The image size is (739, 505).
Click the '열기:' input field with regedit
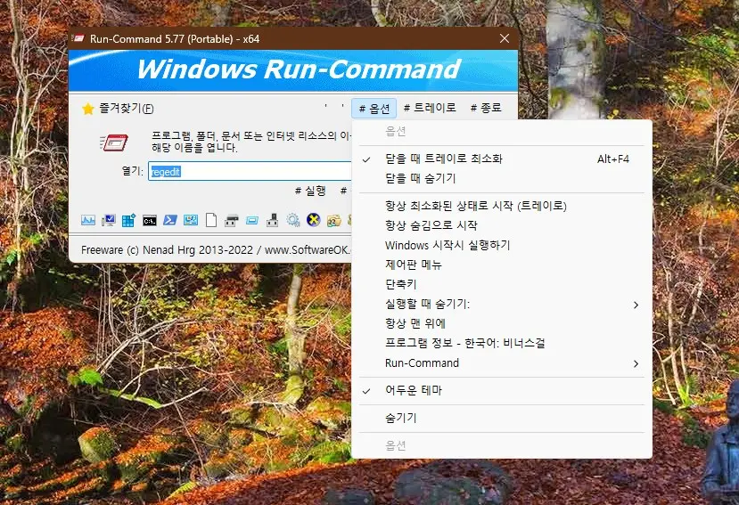pos(250,172)
